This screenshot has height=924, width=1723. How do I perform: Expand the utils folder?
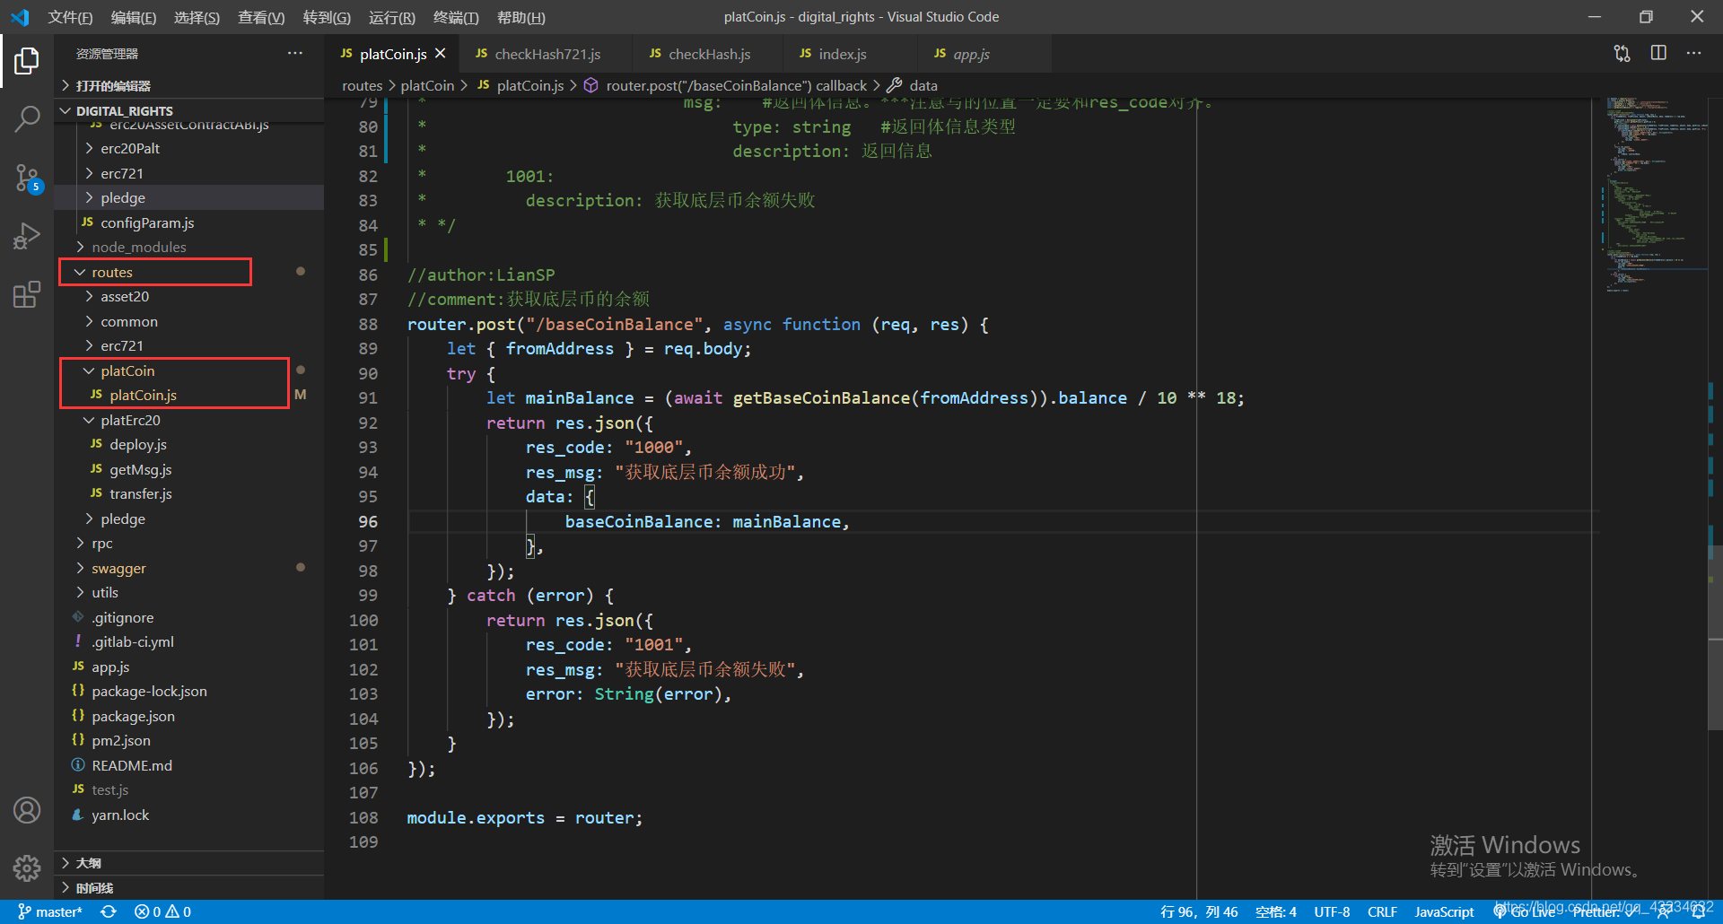tap(188, 592)
